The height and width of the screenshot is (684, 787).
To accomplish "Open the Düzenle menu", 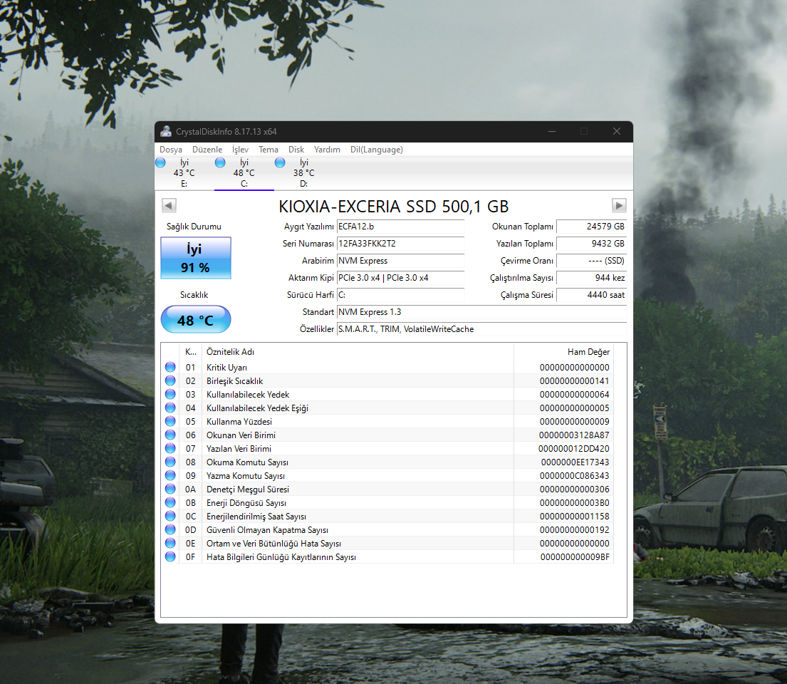I will (x=207, y=150).
